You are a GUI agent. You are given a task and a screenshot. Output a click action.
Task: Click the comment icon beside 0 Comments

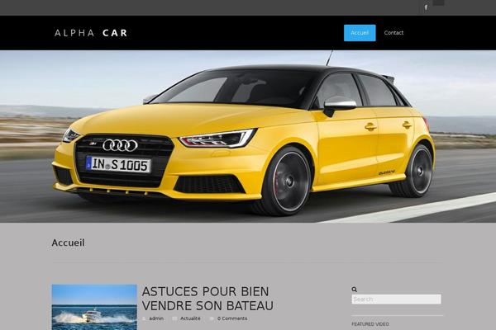point(212,318)
